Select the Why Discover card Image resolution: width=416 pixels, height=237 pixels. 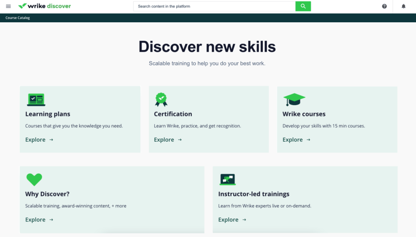[x=112, y=200]
